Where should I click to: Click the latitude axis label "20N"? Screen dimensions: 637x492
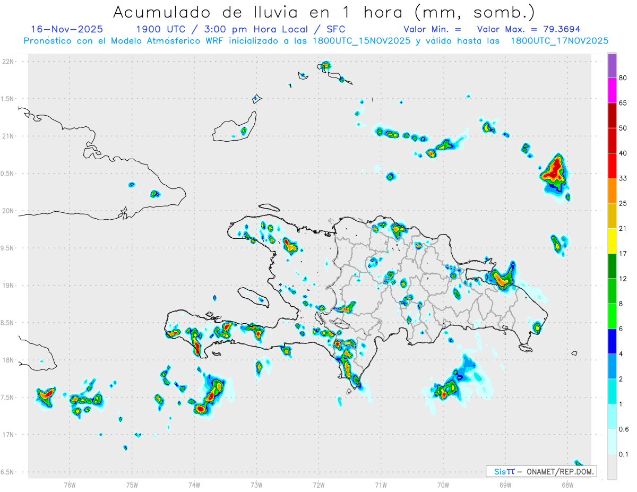[x=8, y=211]
